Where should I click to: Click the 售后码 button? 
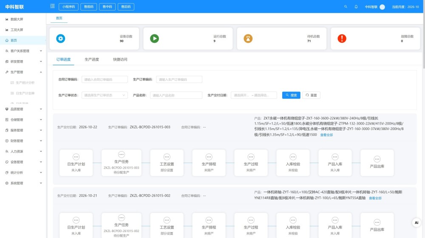[x=126, y=7]
